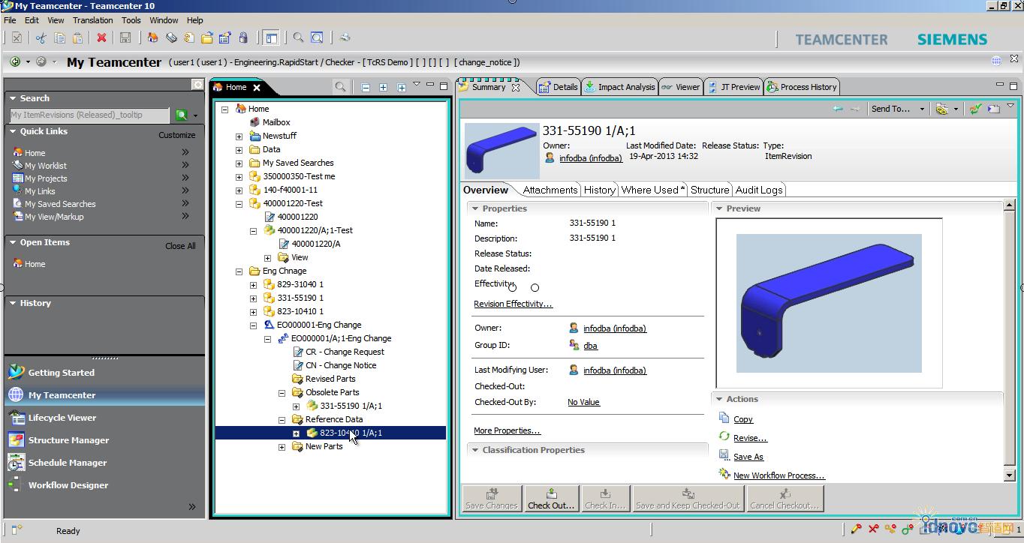This screenshot has height=543, width=1024.
Task: Click the printer toolbar icon
Action: (345, 37)
